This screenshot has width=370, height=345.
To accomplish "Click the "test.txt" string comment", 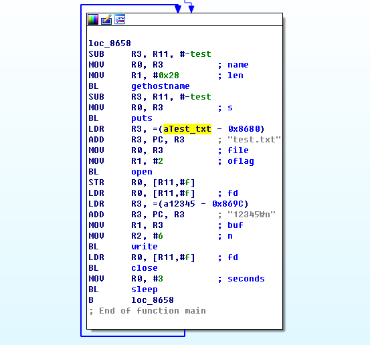I will coord(254,140).
